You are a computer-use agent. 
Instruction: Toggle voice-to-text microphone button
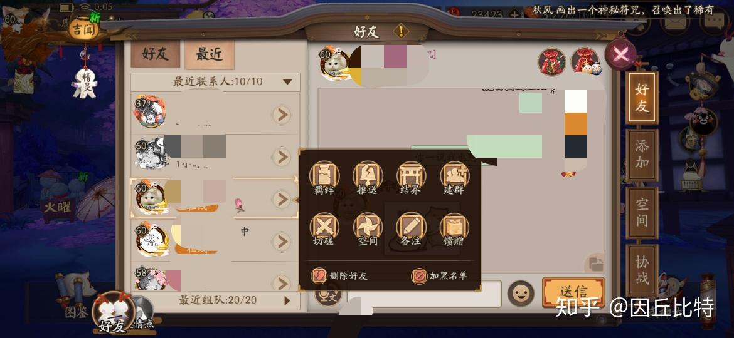tap(327, 295)
